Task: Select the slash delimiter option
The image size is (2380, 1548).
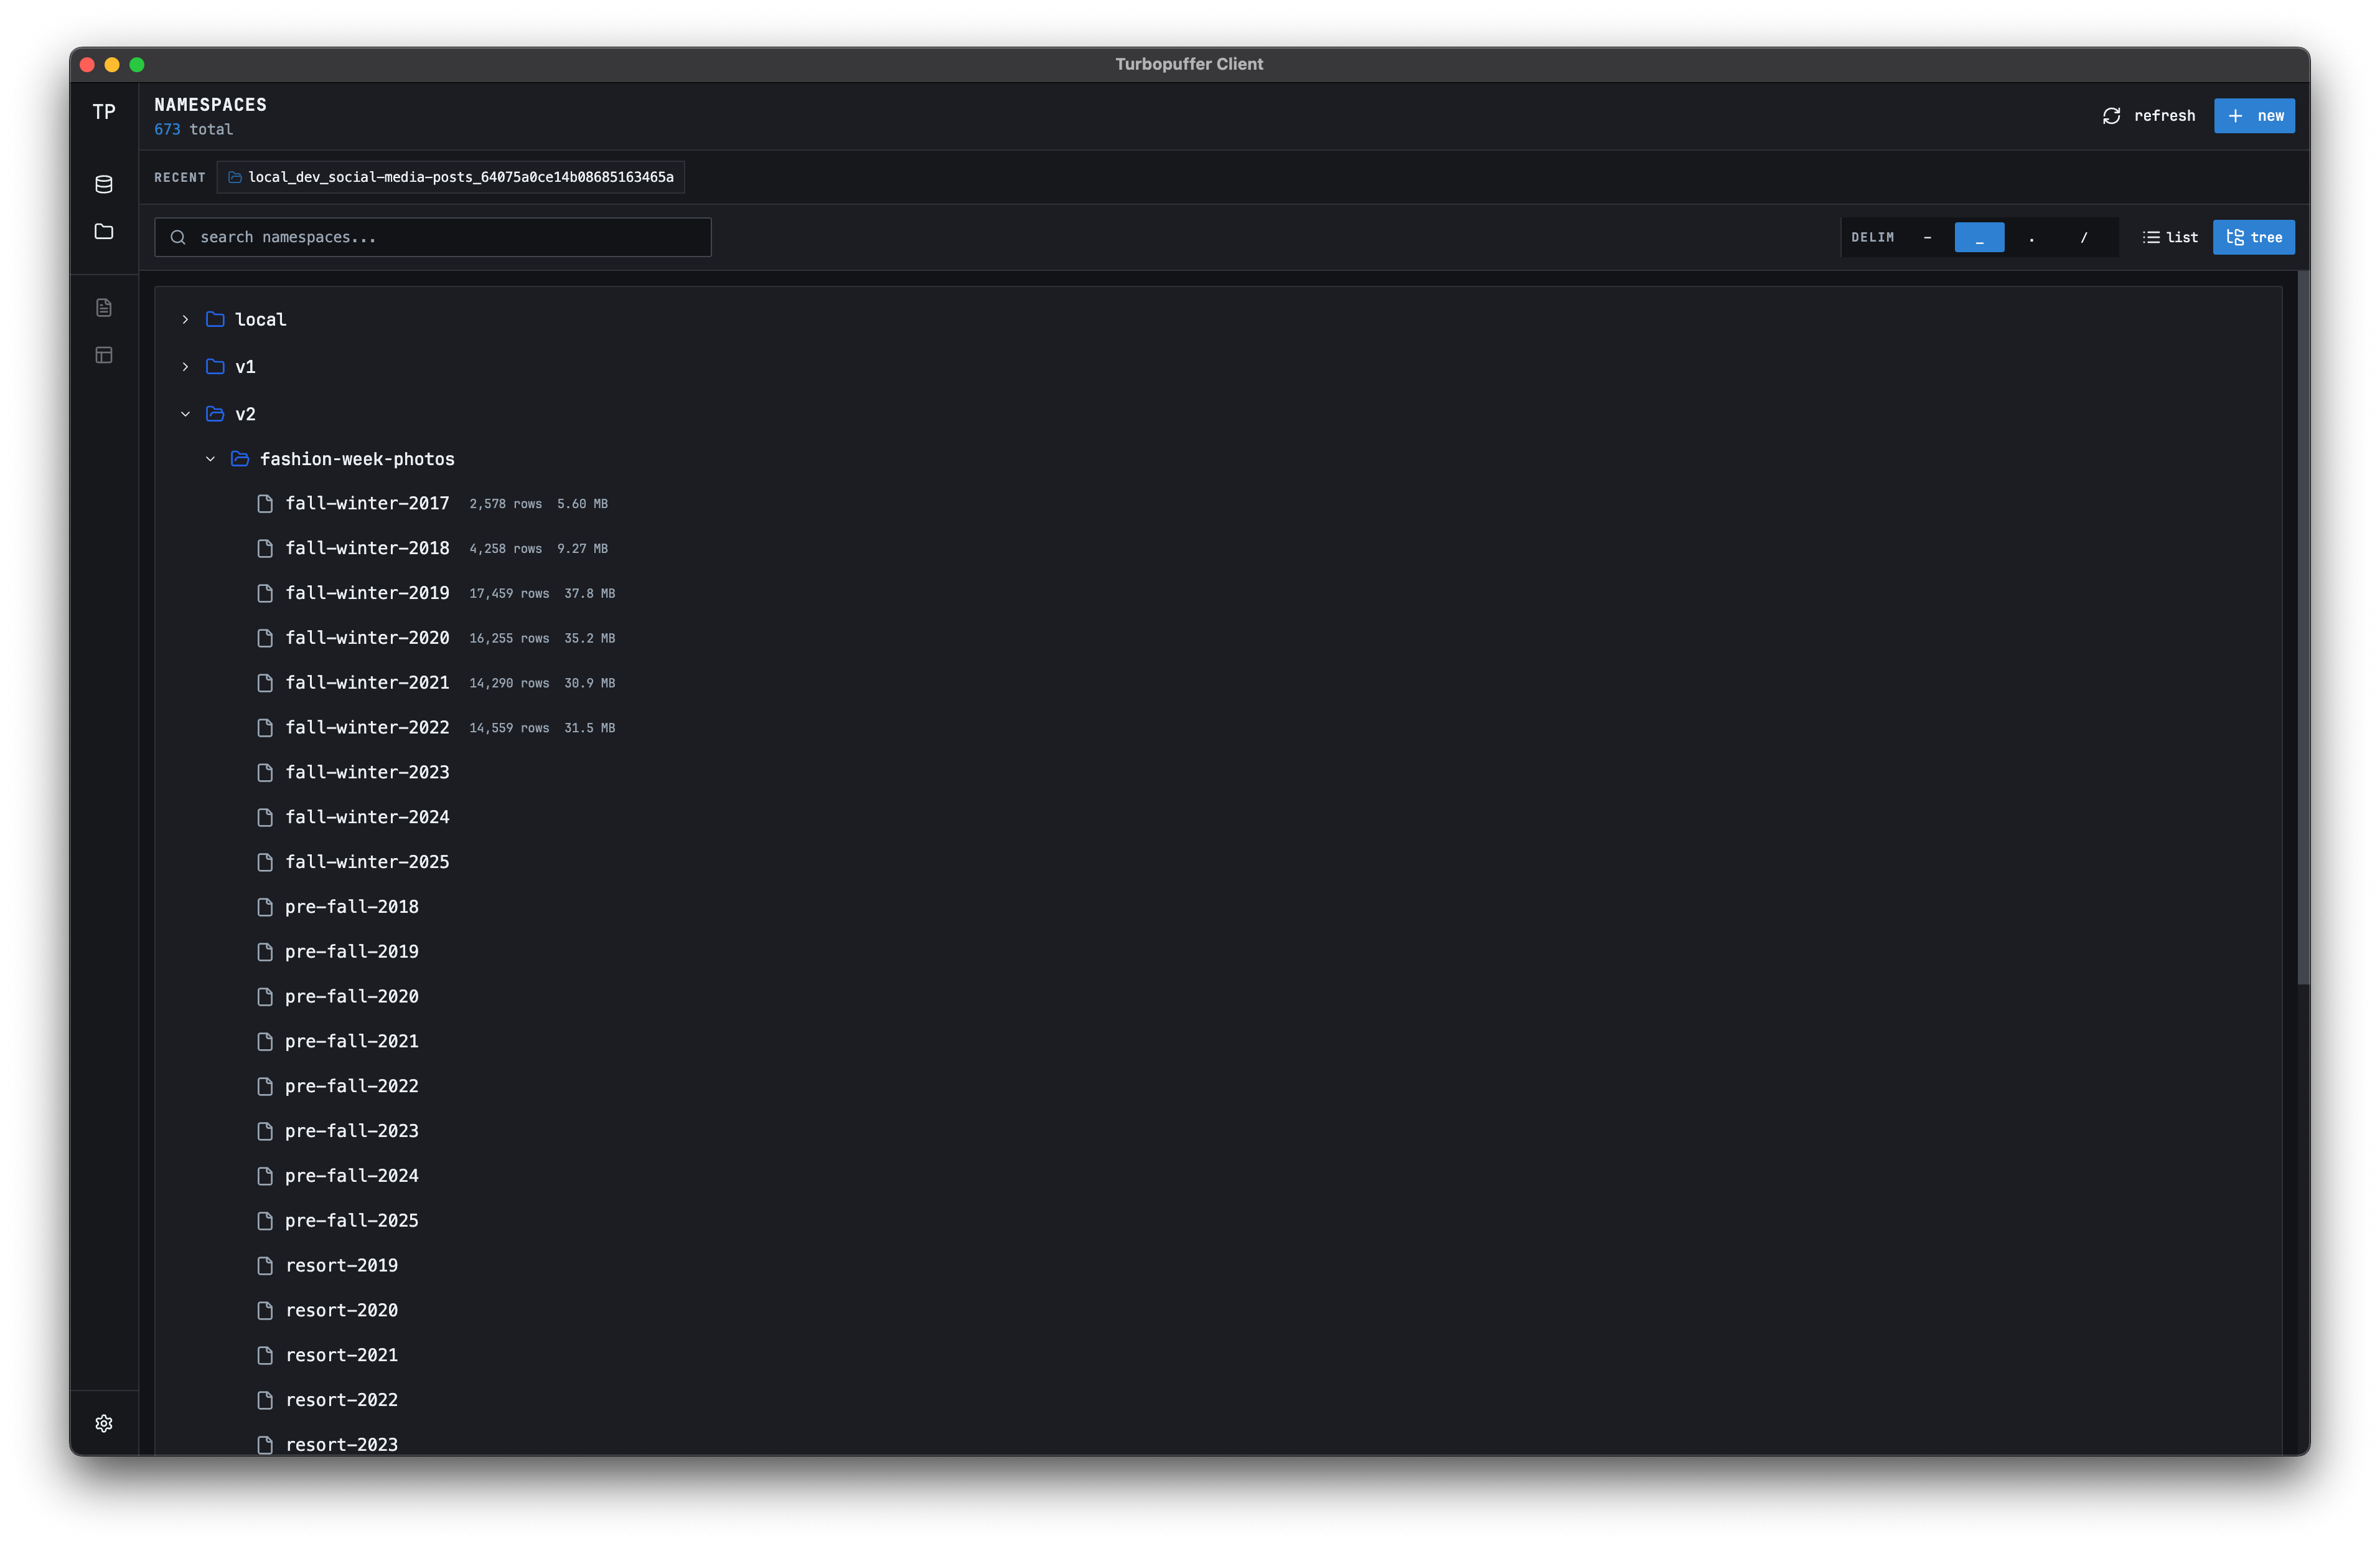Action: 2084,237
